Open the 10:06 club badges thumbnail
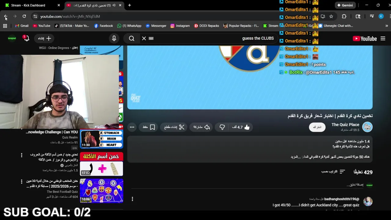The image size is (391, 220). tap(101, 191)
